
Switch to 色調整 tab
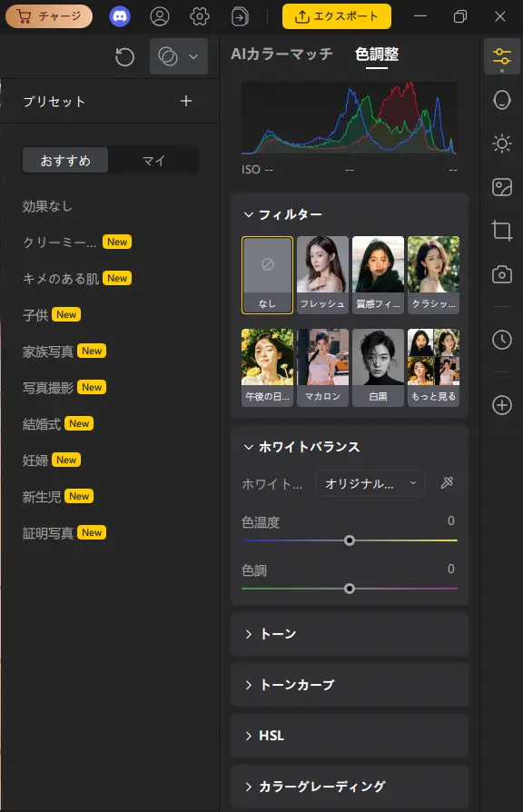377,54
